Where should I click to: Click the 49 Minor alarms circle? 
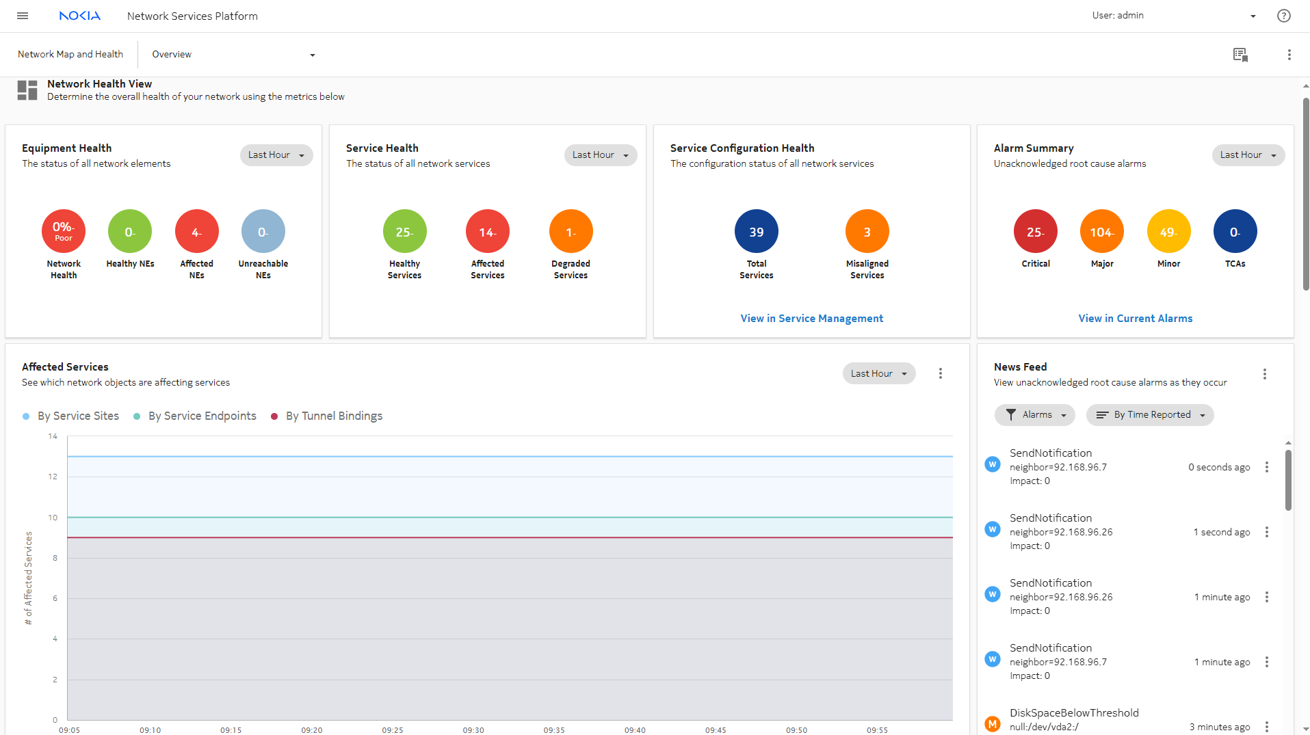1169,231
